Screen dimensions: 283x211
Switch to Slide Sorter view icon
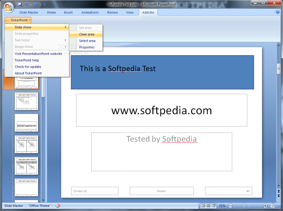[209, 206]
